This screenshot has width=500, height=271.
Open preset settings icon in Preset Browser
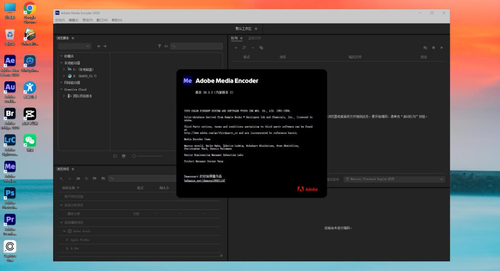pos(86,179)
